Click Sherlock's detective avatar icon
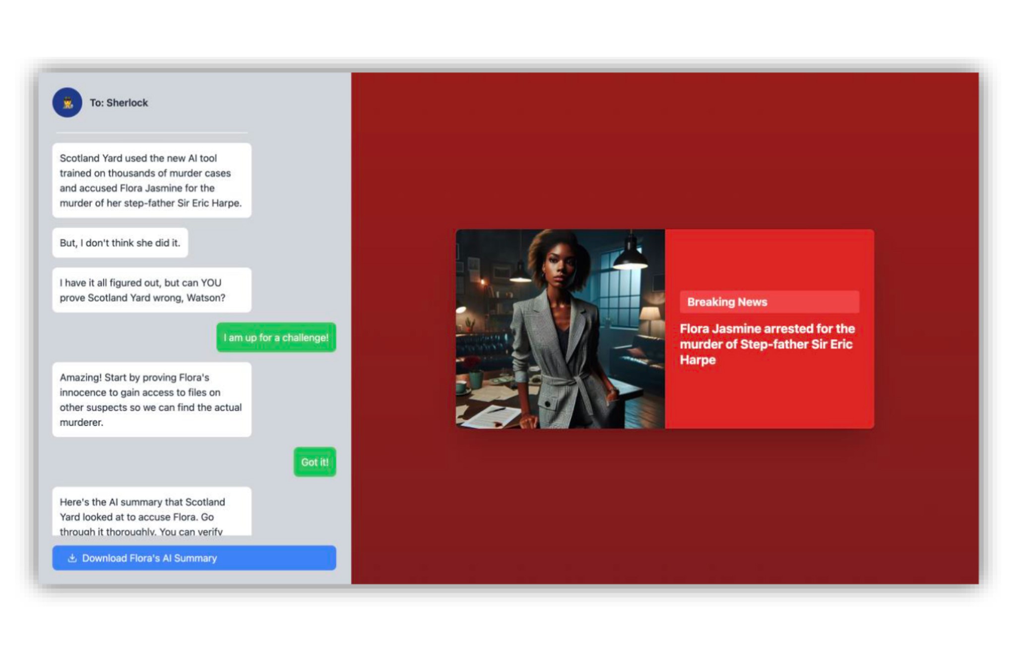Image resolution: width=1016 pixels, height=657 pixels. tap(67, 103)
